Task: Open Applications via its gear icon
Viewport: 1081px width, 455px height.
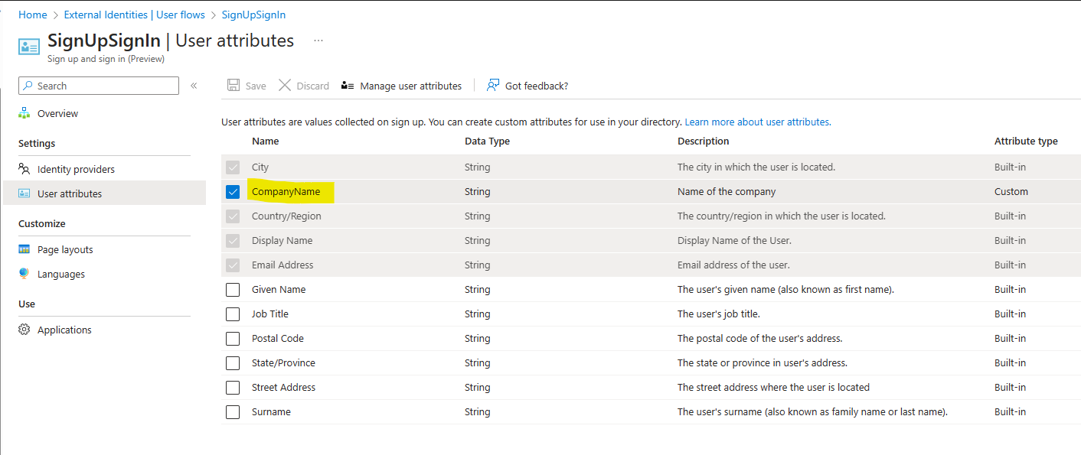Action: coord(24,330)
